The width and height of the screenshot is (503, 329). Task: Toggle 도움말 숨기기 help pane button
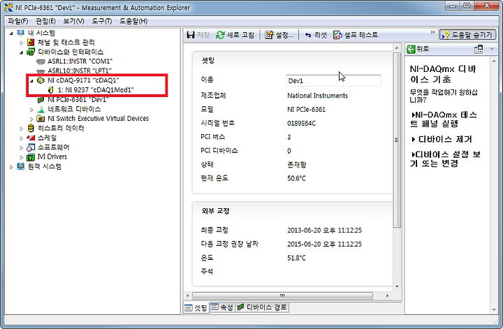pyautogui.click(x=467, y=35)
